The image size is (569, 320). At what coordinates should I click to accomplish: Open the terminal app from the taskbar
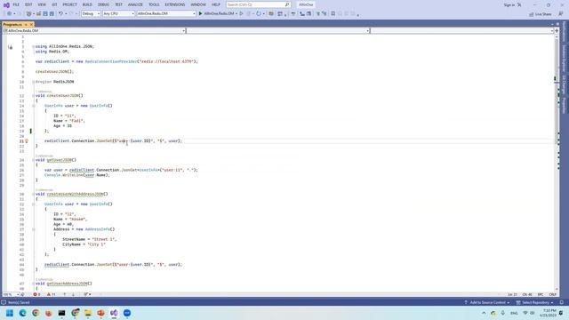(x=61, y=313)
